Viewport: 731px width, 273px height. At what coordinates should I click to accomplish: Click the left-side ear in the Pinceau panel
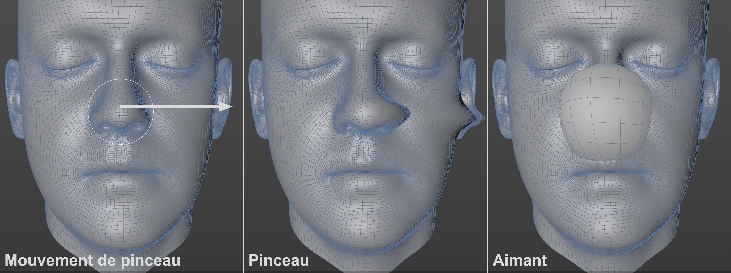pyautogui.click(x=255, y=97)
